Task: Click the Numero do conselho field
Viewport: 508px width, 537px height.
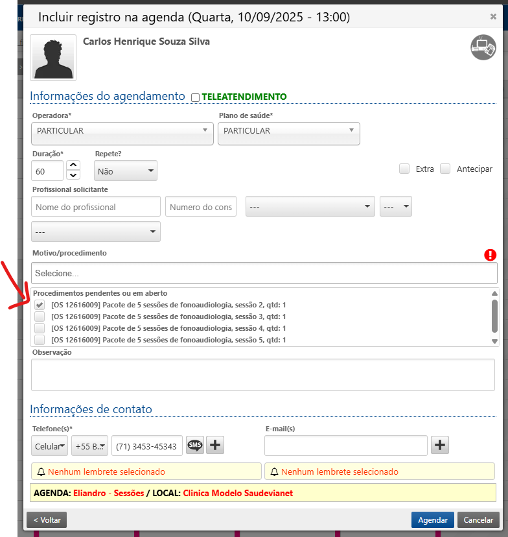Action: coord(201,206)
